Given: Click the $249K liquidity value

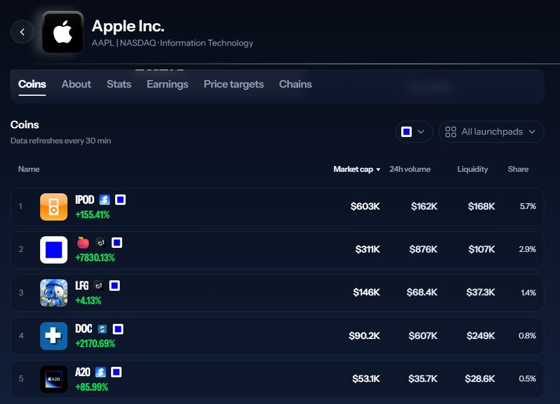Looking at the screenshot, I should 481,336.
